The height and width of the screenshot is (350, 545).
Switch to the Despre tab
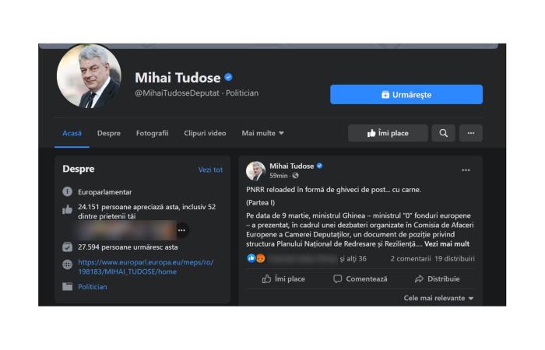coord(109,133)
